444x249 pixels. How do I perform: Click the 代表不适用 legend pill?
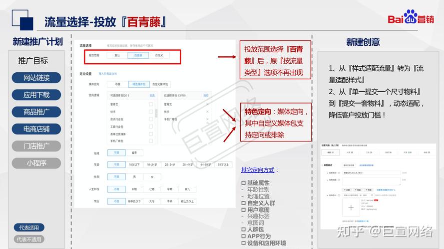[x=29, y=240]
